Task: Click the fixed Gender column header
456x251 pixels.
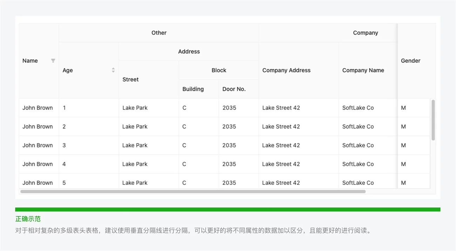Action: tap(410, 61)
